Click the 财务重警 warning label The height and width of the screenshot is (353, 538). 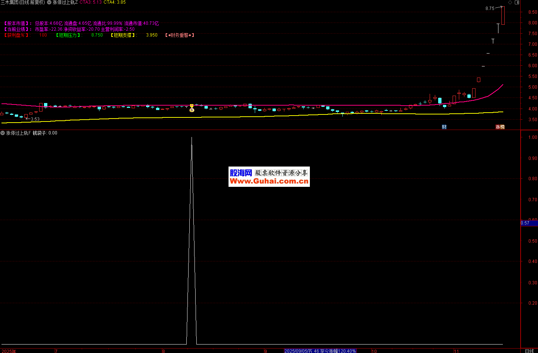coord(180,35)
